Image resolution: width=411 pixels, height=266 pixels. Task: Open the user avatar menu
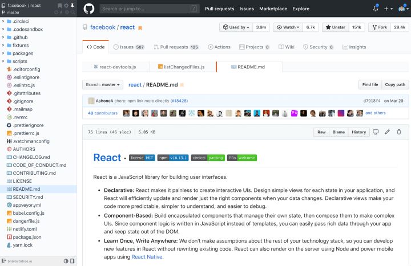404,9
